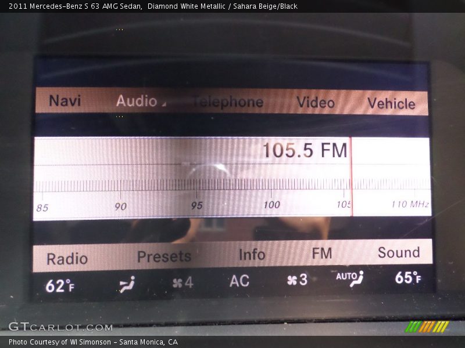Click the 110 MHz scale label
The width and height of the screenshot is (465, 348).
click(410, 204)
